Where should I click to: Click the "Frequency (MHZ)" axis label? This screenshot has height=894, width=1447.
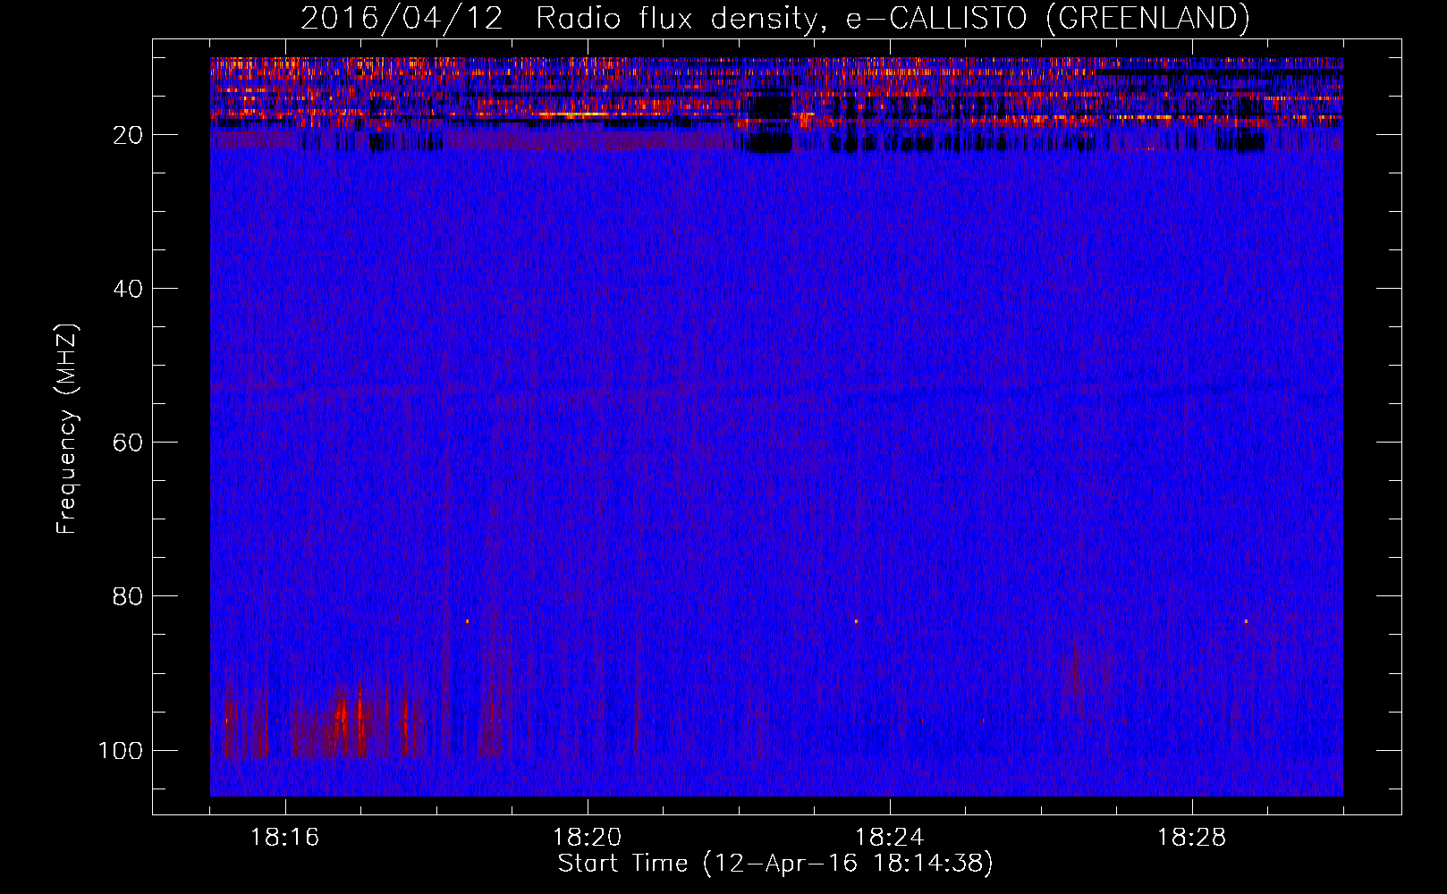pos(68,429)
